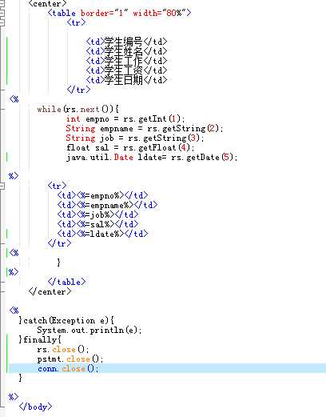Image resolution: width=326 pixels, height=417 pixels.
Task: Click the <%=ldate%> cell line
Action: point(102,234)
